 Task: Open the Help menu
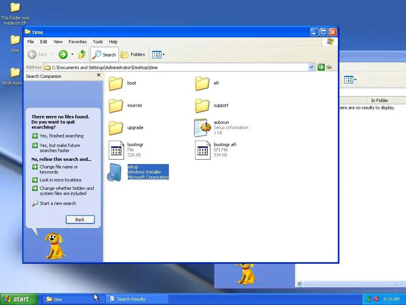click(x=113, y=42)
